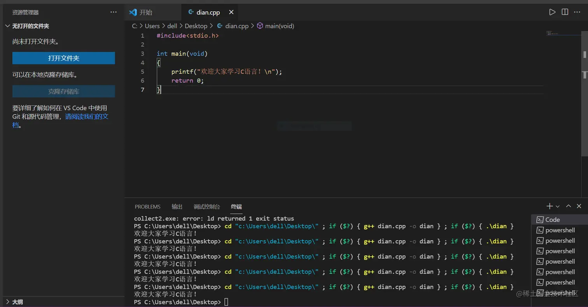
Task: Open the launch profile dropdown arrow
Action: click(558, 206)
